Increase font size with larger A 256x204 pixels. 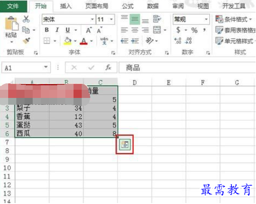tap(89, 30)
